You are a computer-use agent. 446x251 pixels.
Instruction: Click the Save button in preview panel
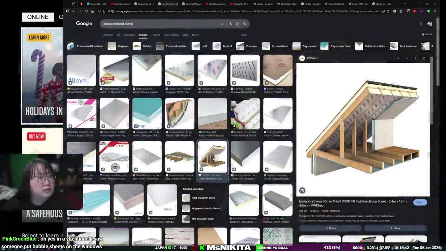point(395,228)
